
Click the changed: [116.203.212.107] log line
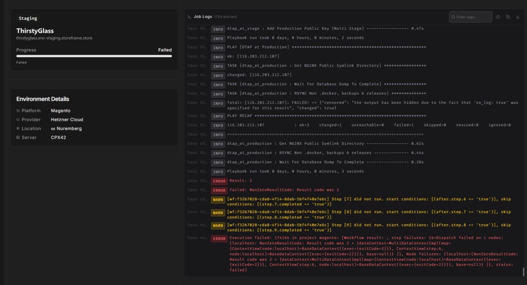click(259, 75)
